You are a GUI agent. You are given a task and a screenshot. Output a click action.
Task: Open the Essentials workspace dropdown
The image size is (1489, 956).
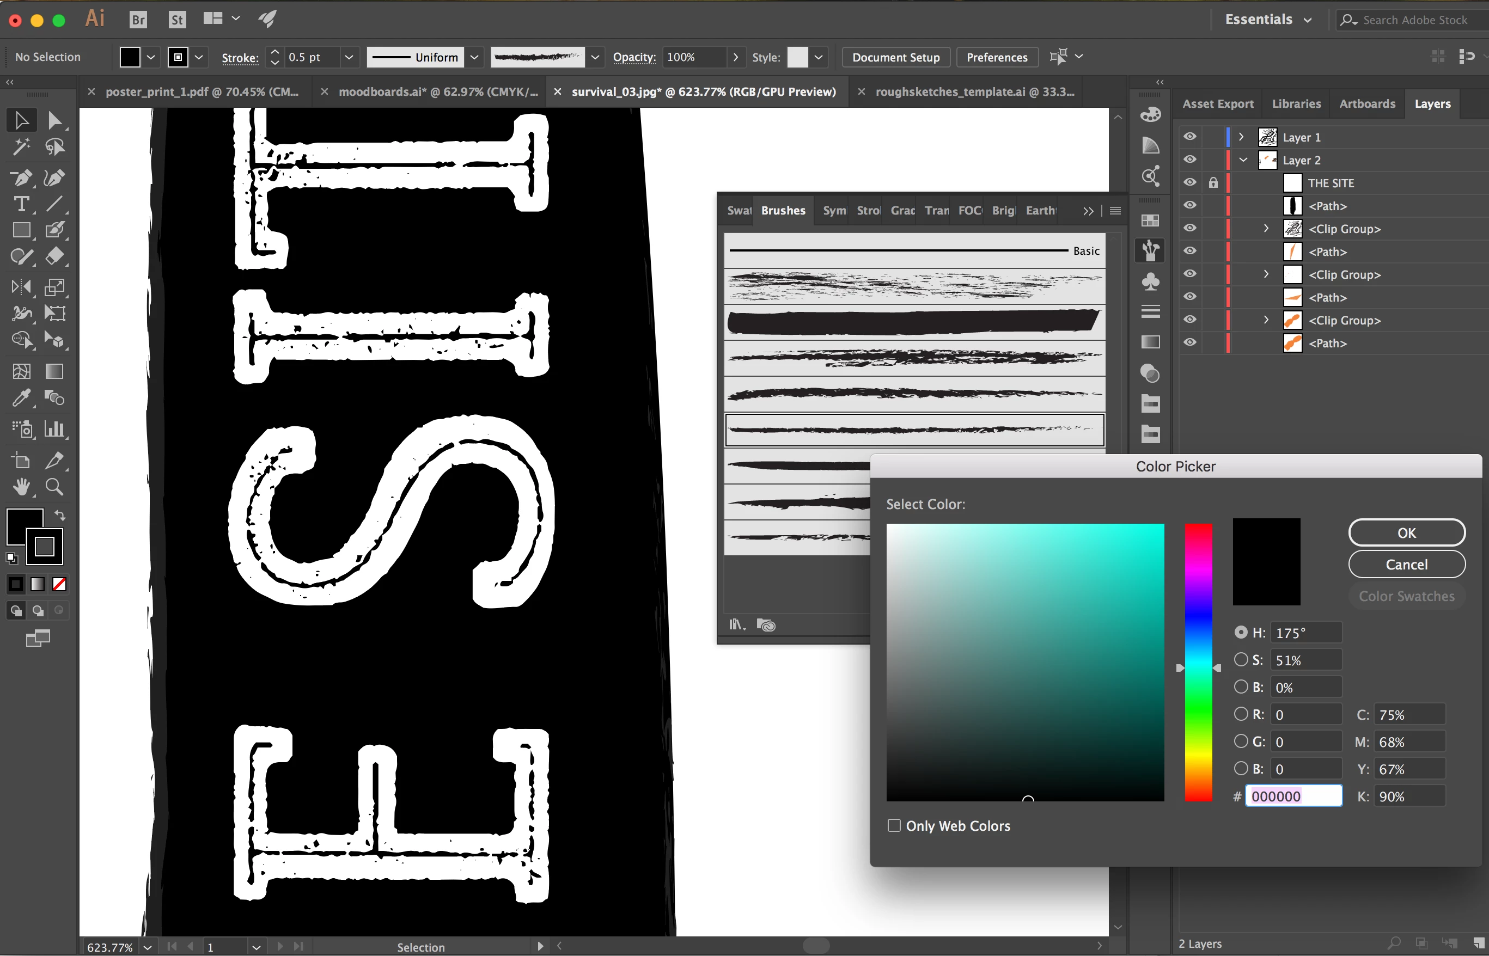(x=1267, y=20)
